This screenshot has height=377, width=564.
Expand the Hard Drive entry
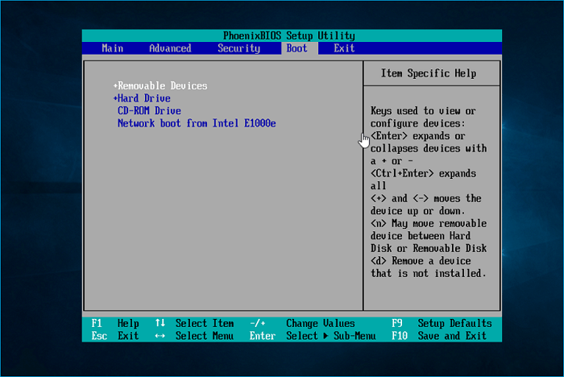tap(143, 98)
